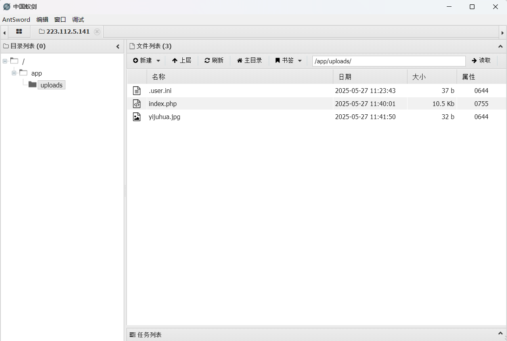The width and height of the screenshot is (507, 341).
Task: Sort by the 名称 column header
Action: click(x=240, y=77)
